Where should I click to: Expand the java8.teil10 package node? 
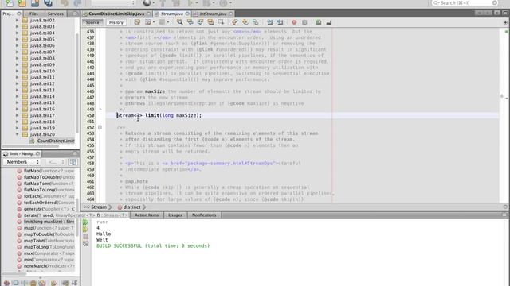click(17, 71)
